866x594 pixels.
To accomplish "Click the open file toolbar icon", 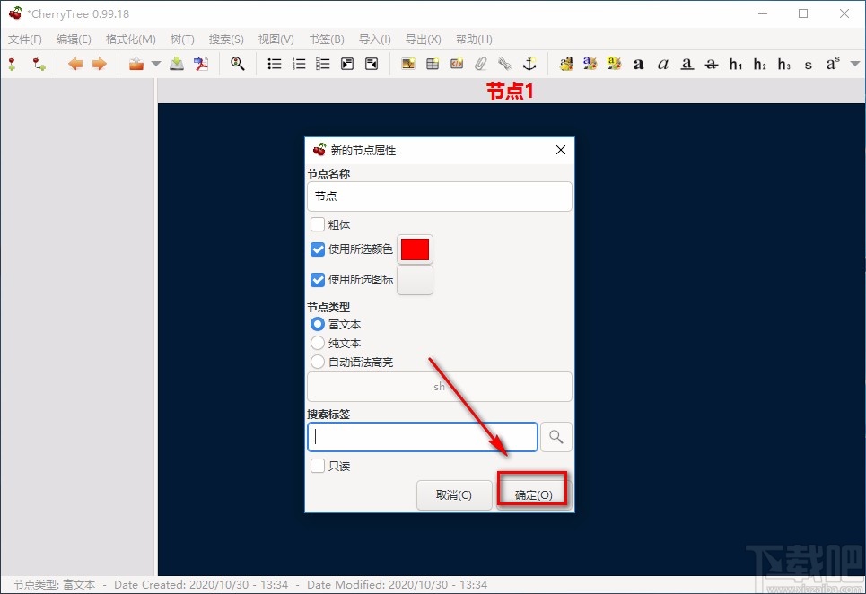I will coord(136,64).
